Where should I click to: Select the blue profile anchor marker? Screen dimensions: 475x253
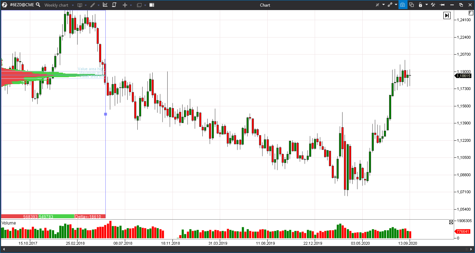point(106,114)
